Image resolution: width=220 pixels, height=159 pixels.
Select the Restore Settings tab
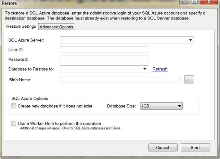(21, 26)
